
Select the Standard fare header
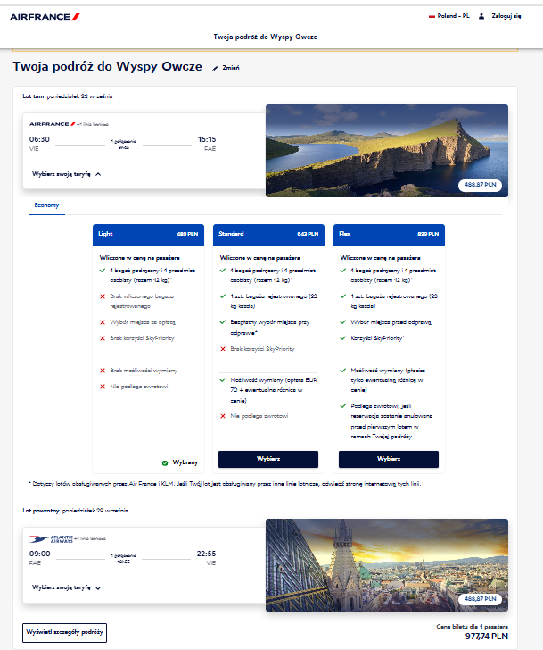pyautogui.click(x=268, y=234)
